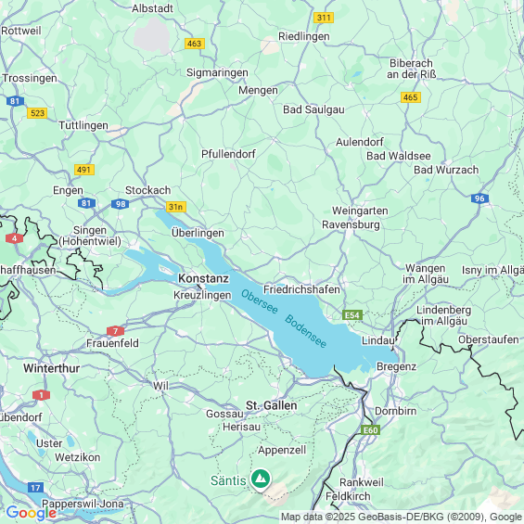Click the red route 1 shield near Winterthur
Viewport: 524px width, 524px height.
click(x=41, y=395)
